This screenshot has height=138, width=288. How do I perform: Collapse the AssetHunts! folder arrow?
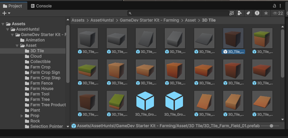pos(8,29)
